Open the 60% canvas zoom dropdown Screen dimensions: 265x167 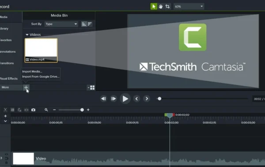(189, 7)
